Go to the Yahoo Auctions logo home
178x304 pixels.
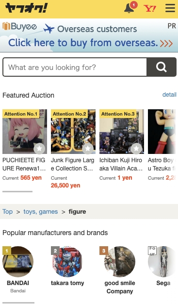(x=26, y=8)
